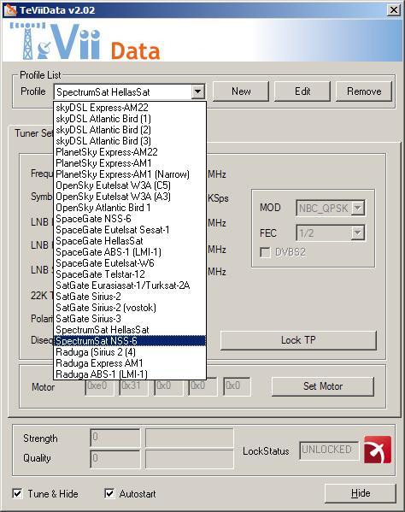This screenshot has width=405, height=512.
Task: Click the Motor 0x31 input field
Action: point(134,386)
